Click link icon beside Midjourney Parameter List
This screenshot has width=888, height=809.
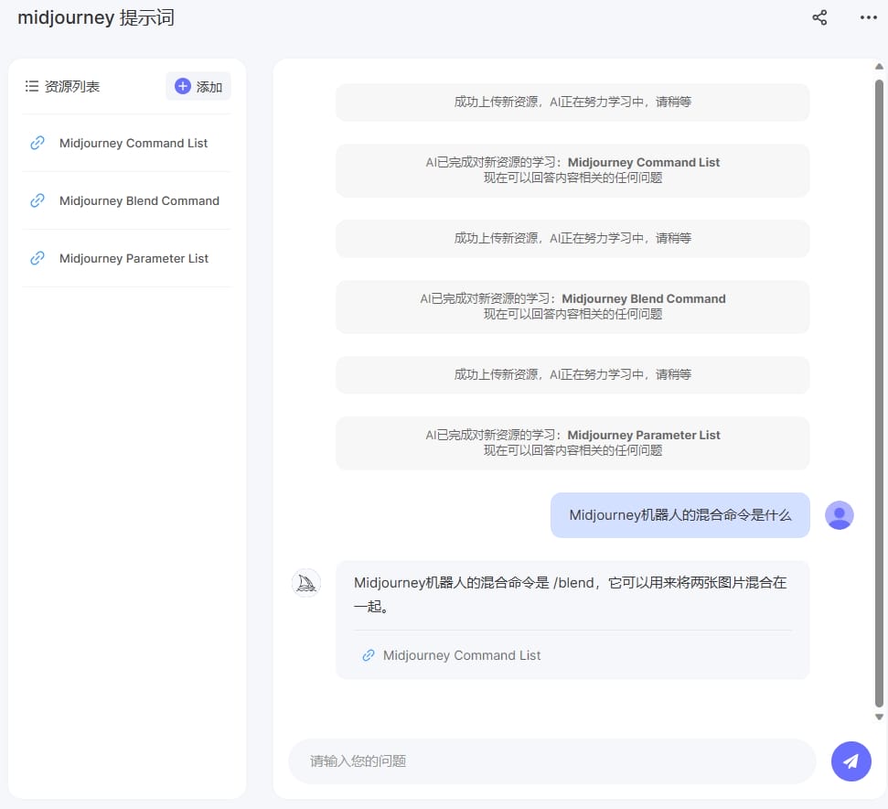tap(37, 258)
